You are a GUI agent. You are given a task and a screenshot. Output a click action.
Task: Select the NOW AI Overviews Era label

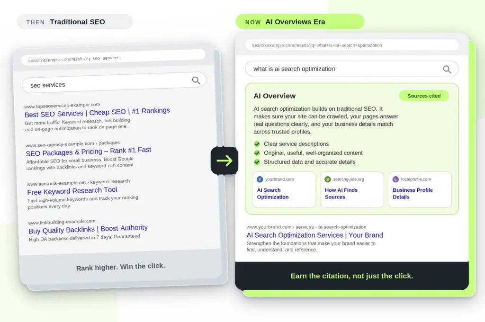tap(300, 22)
